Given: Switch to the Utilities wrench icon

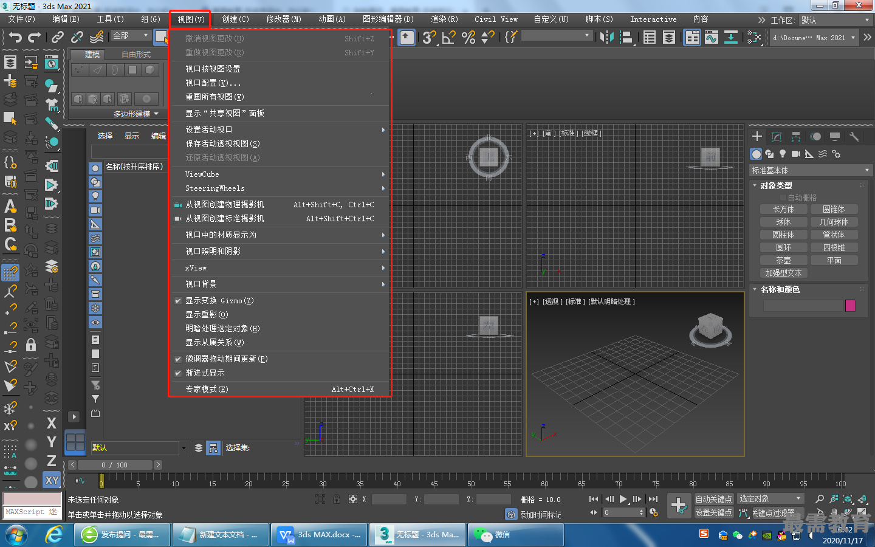Looking at the screenshot, I should point(854,136).
